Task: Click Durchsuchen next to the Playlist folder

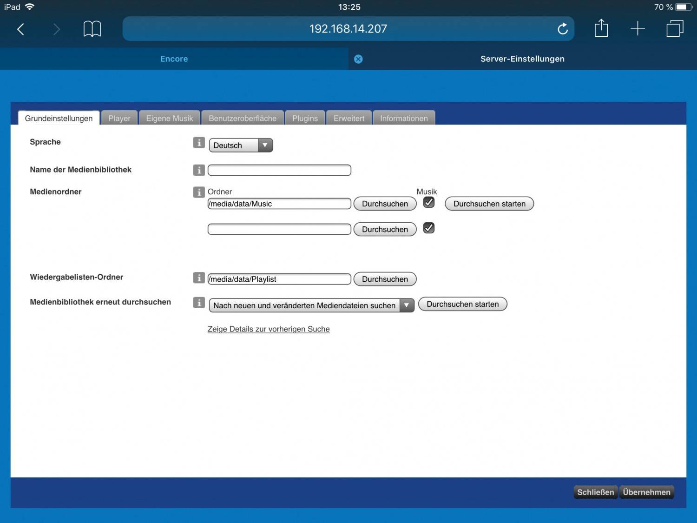Action: [385, 279]
